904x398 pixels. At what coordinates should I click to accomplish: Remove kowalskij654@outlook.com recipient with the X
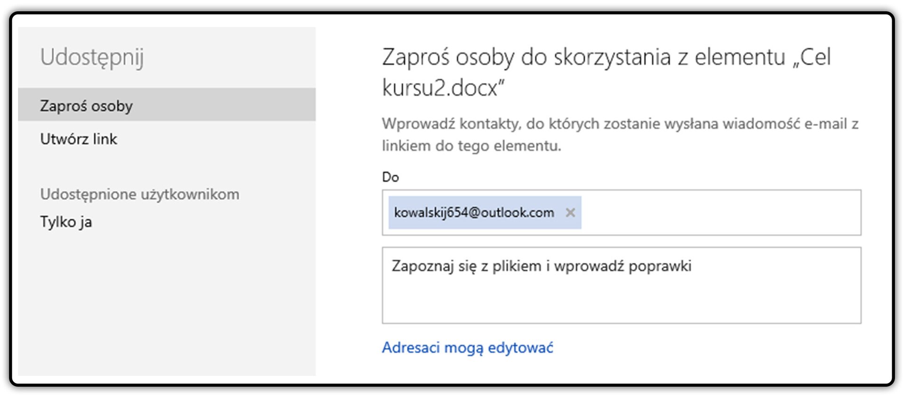(x=570, y=212)
